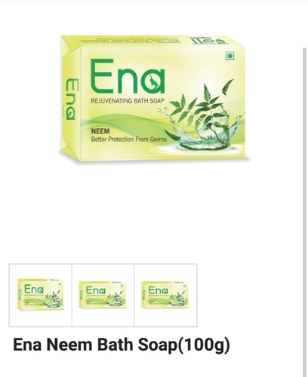This screenshot has width=308, height=377.
Task: Click Better Protection From Germs text
Action: click(x=129, y=139)
